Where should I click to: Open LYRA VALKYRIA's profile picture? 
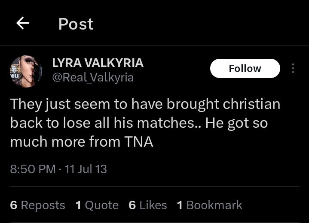(26, 71)
